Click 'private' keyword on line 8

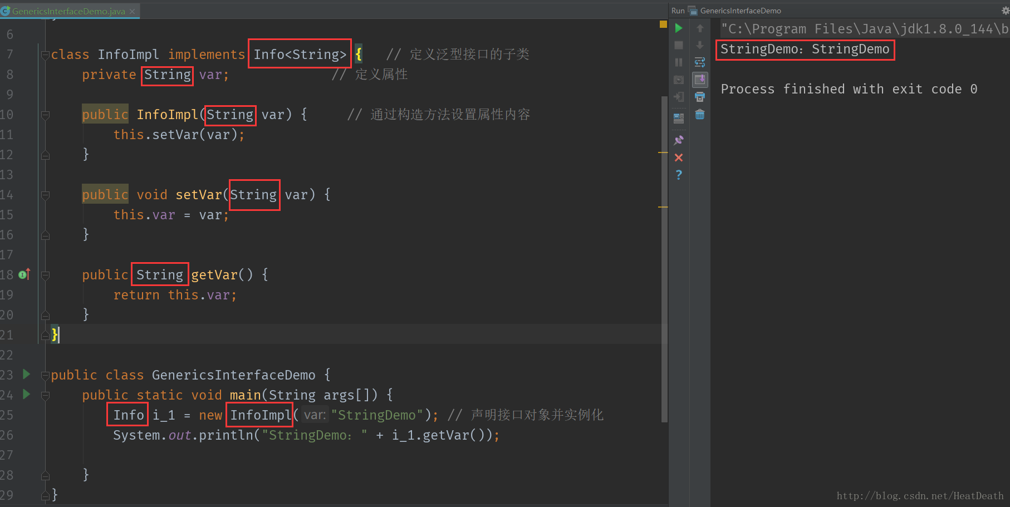(109, 75)
